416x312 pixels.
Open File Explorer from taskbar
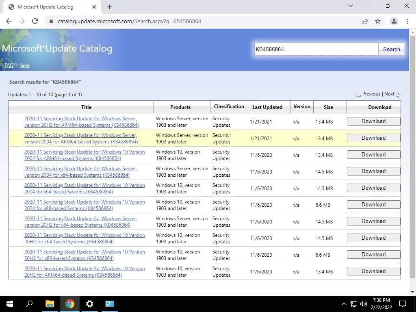[50, 304]
